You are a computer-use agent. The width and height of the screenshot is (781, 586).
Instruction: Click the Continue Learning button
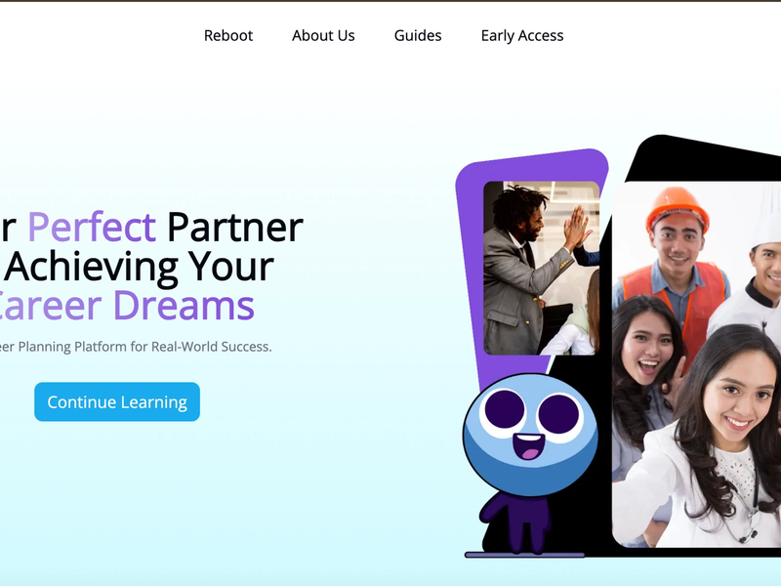pyautogui.click(x=117, y=401)
